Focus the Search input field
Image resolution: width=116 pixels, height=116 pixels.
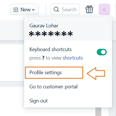(65, 9)
